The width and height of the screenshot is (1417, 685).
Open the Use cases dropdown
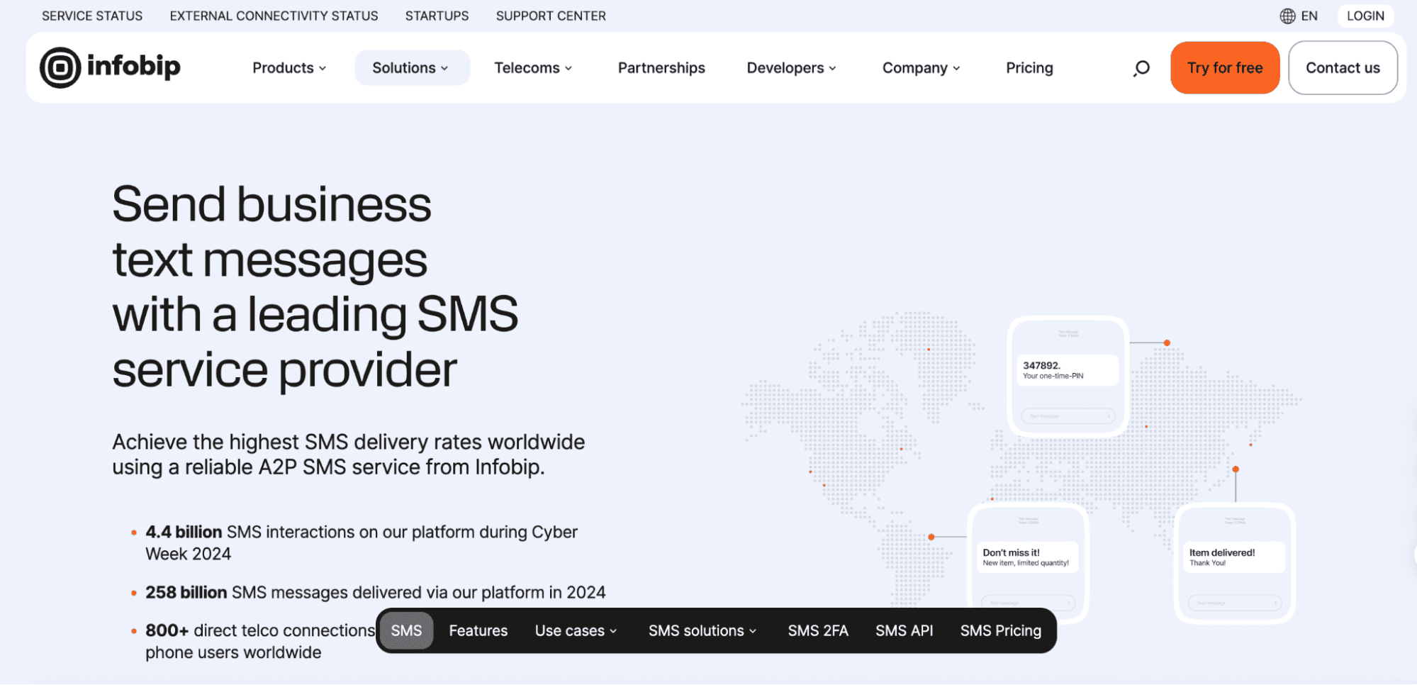pyautogui.click(x=576, y=630)
